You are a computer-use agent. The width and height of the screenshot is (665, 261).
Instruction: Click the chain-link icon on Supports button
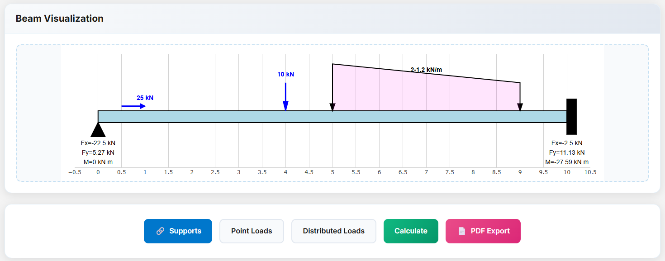[x=160, y=231]
